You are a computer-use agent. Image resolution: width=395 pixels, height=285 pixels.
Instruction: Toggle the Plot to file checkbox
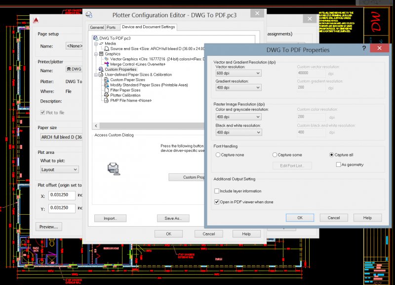pos(43,113)
